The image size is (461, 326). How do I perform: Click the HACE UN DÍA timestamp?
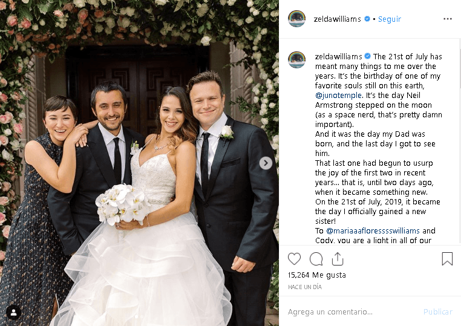[304, 287]
